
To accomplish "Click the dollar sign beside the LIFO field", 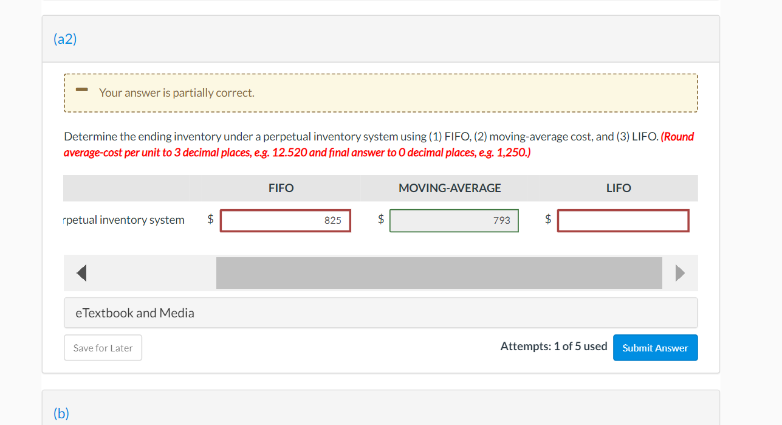I will click(547, 220).
